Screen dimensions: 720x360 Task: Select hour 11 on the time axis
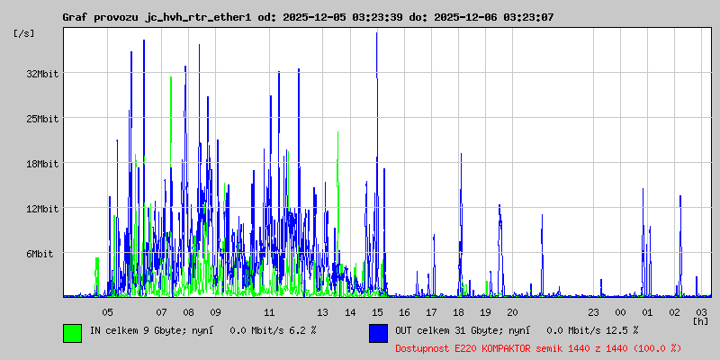[x=269, y=311]
